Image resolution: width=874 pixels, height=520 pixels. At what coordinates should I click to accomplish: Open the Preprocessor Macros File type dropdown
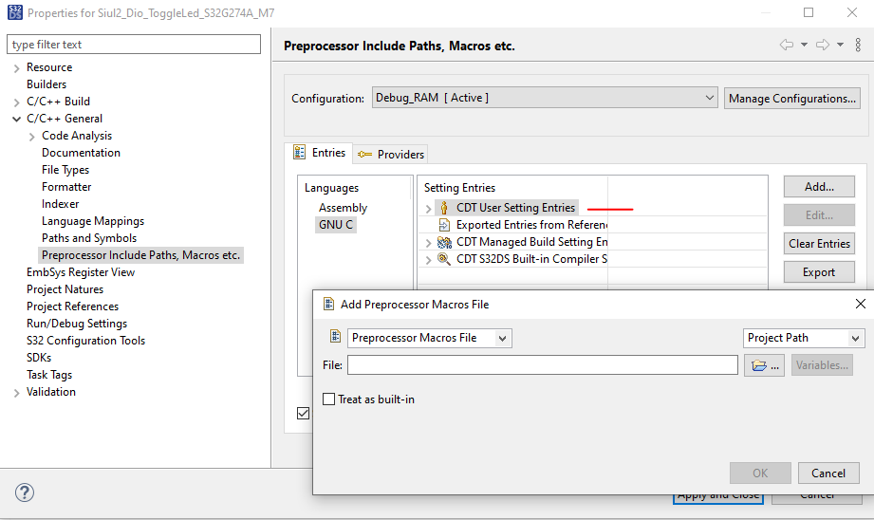pos(430,338)
